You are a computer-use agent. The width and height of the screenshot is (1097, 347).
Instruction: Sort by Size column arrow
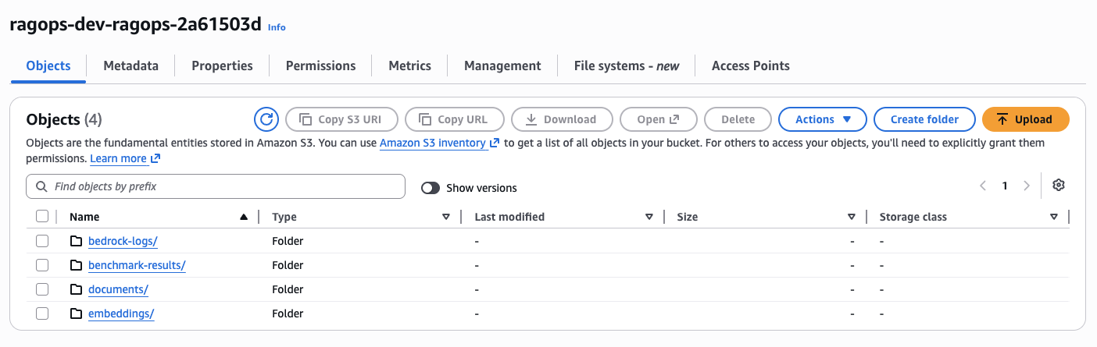point(852,217)
